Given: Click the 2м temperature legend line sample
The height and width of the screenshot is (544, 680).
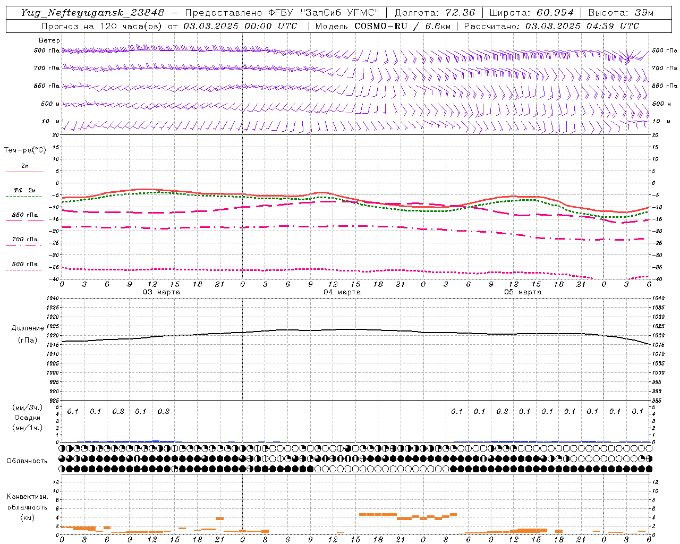Looking at the screenshot, I should point(24,172).
